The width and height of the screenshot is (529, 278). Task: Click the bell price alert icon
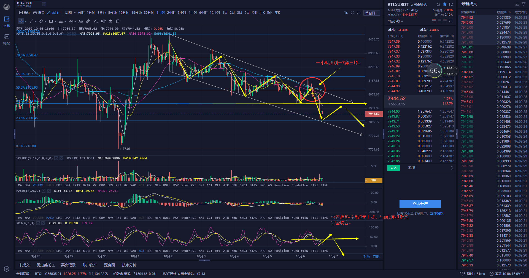tap(438, 4)
